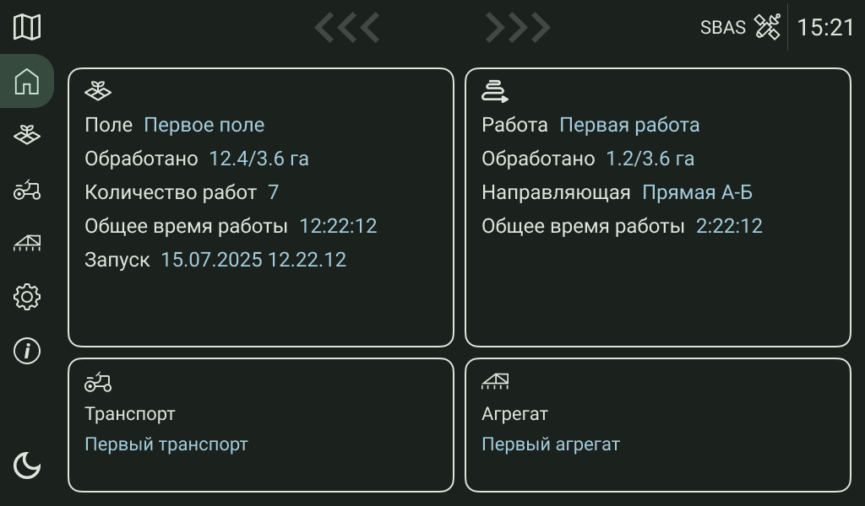Toggle night mode with the moon icon

pyautogui.click(x=26, y=465)
